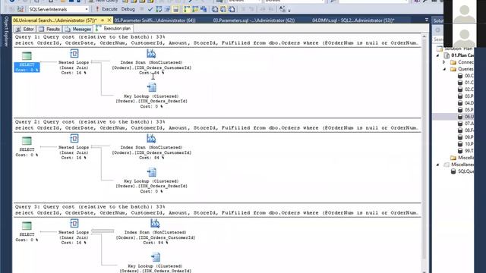
Task: Click the Query 3 select statement text
Action: (x=216, y=213)
